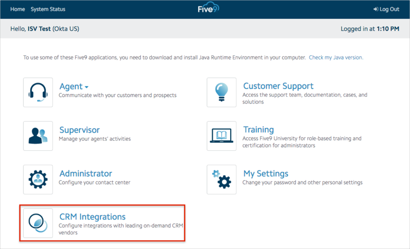
Task: Open the Supervisor heading link
Action: point(79,130)
